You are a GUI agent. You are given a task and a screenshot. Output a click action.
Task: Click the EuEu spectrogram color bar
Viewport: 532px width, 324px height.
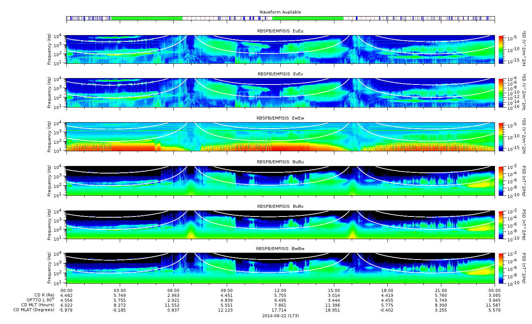click(x=501, y=49)
